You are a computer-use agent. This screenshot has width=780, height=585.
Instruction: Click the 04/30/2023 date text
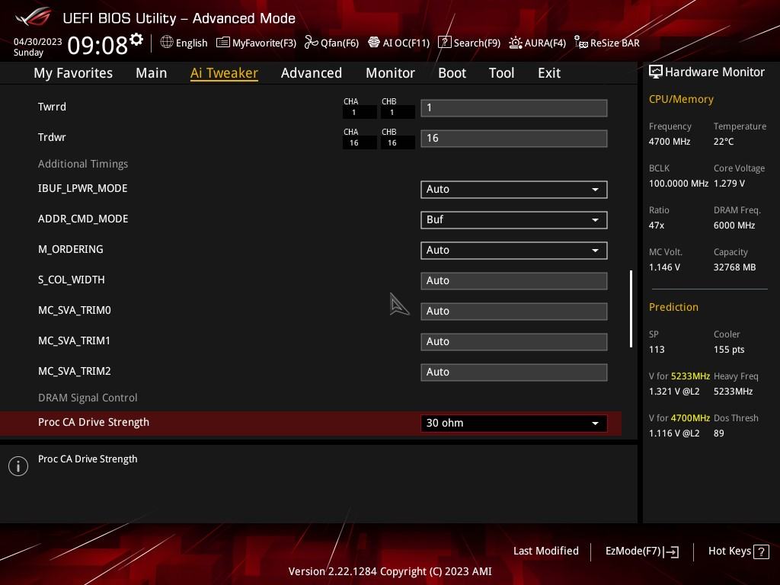point(38,41)
